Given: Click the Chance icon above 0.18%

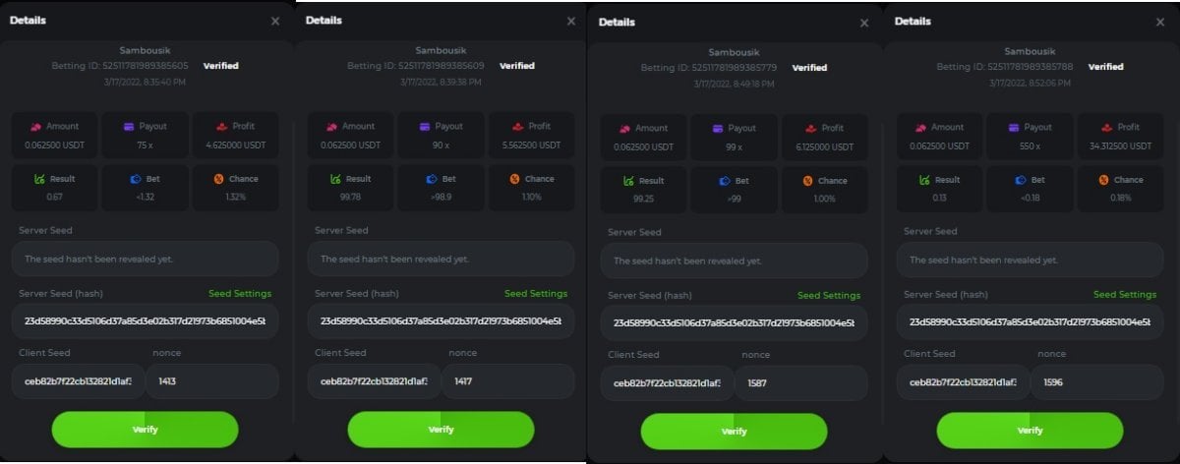Looking at the screenshot, I should [x=1101, y=180].
